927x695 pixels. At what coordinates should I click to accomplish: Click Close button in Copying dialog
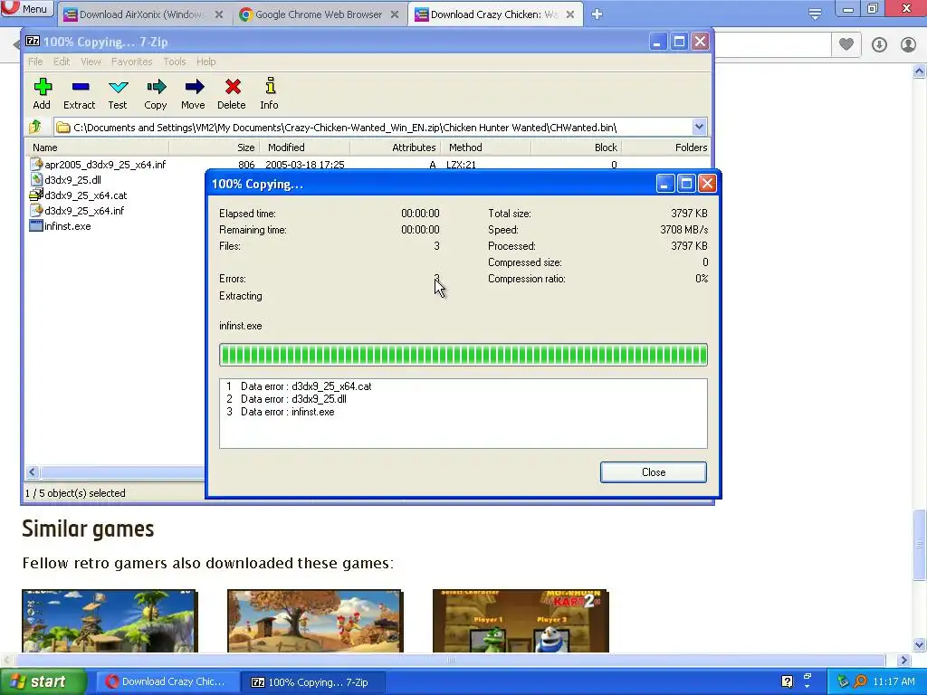(654, 472)
